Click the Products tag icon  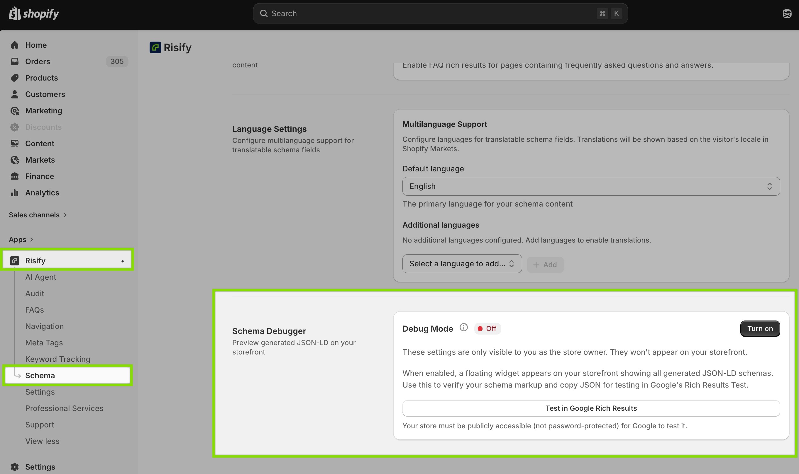[x=14, y=78]
